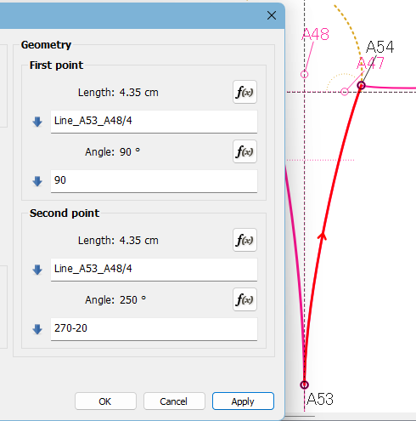Open formula editor for second point length
416x421 pixels.
point(245,240)
